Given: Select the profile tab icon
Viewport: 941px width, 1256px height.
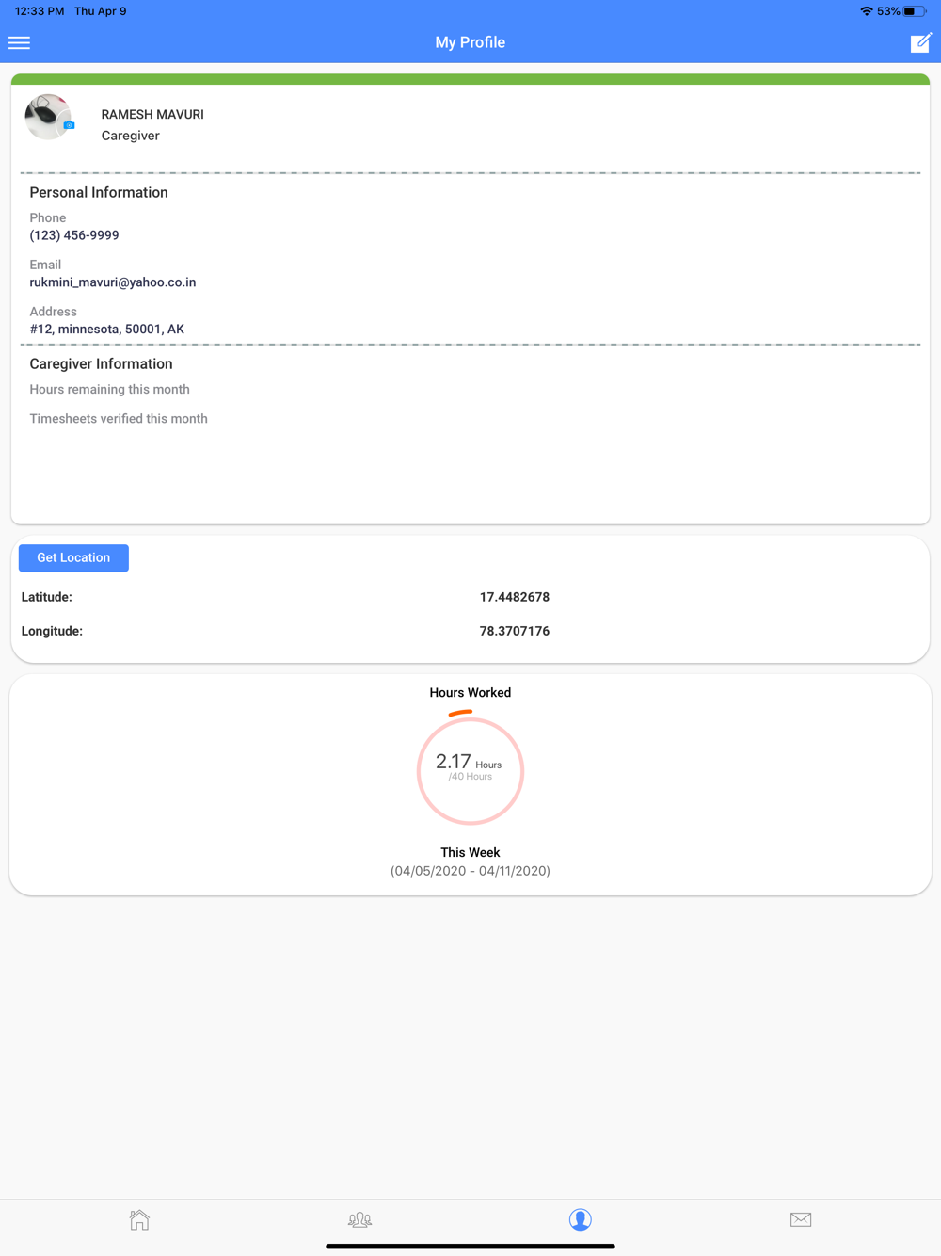Looking at the screenshot, I should (580, 1219).
